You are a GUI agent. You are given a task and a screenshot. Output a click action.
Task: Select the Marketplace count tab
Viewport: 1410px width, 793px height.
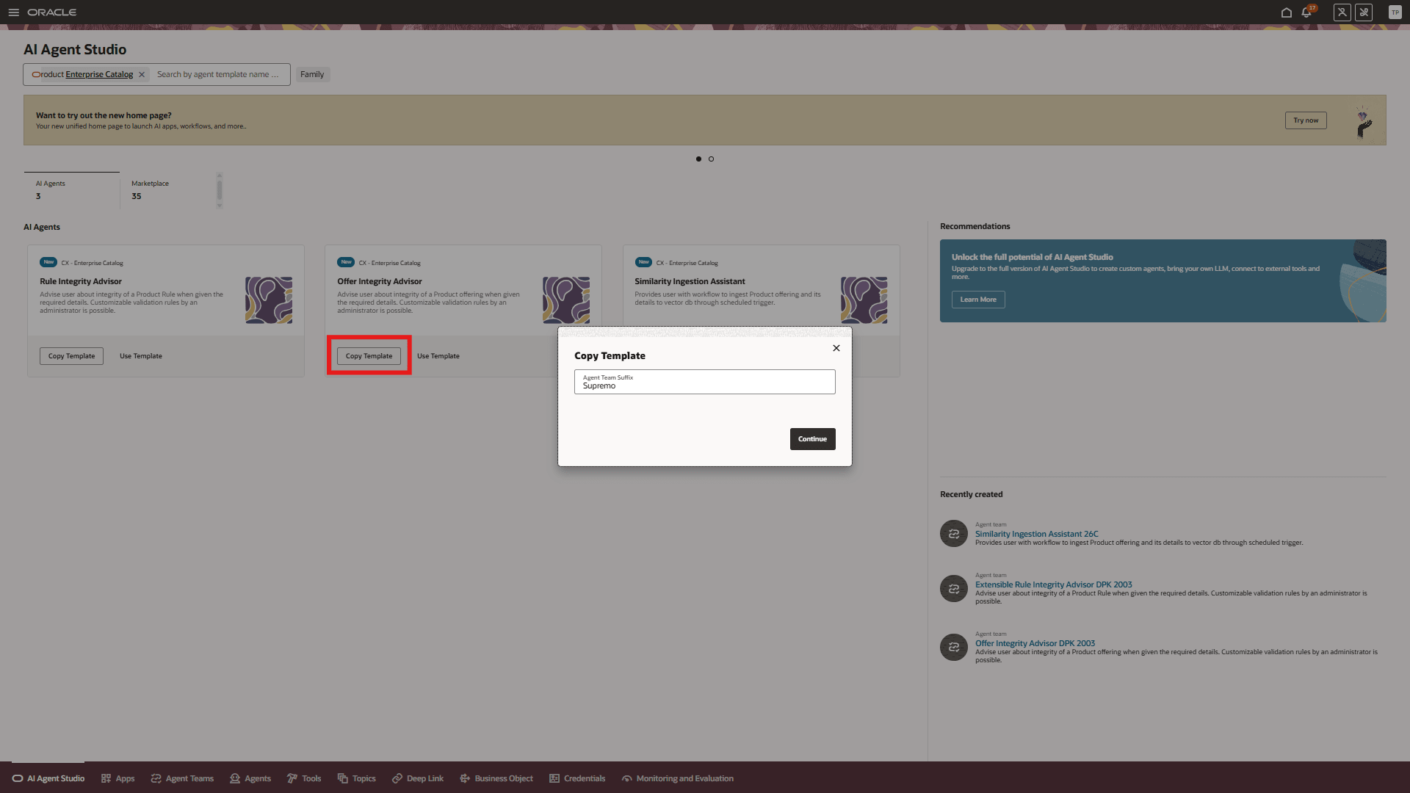(167, 190)
